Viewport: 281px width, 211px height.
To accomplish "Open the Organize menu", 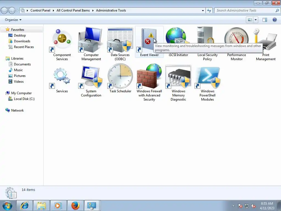I will 13,20.
